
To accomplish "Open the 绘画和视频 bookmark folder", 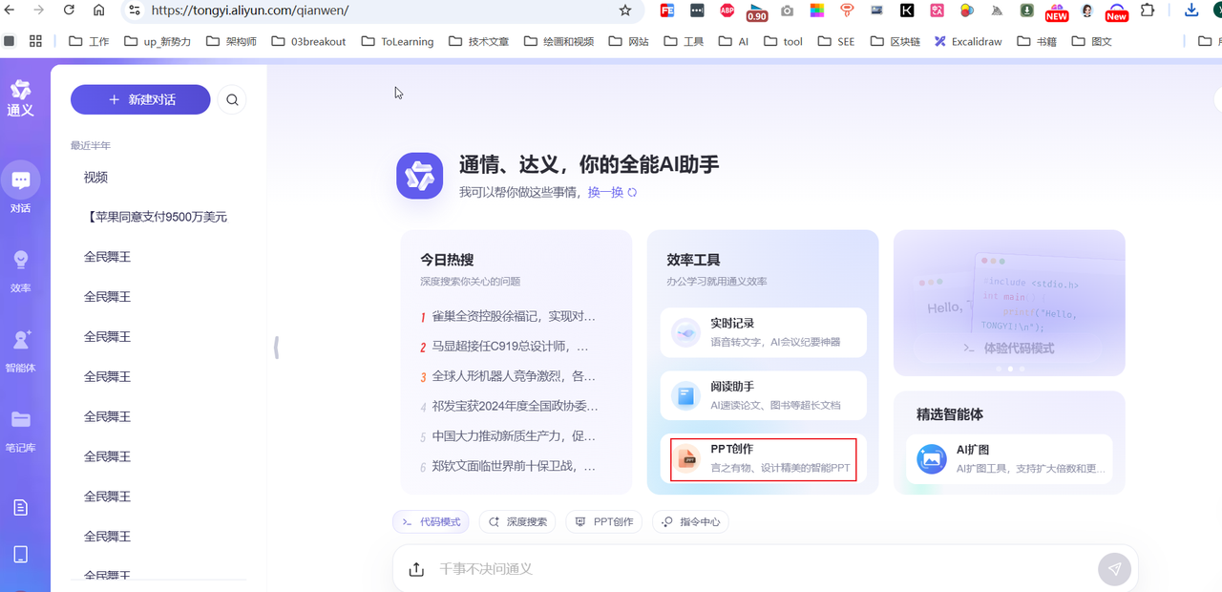I will (558, 41).
